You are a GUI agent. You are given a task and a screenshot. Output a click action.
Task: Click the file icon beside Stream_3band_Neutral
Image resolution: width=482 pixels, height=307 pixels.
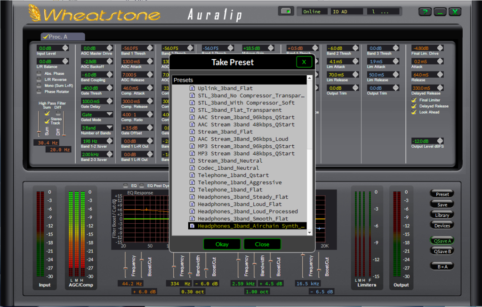tap(192, 161)
